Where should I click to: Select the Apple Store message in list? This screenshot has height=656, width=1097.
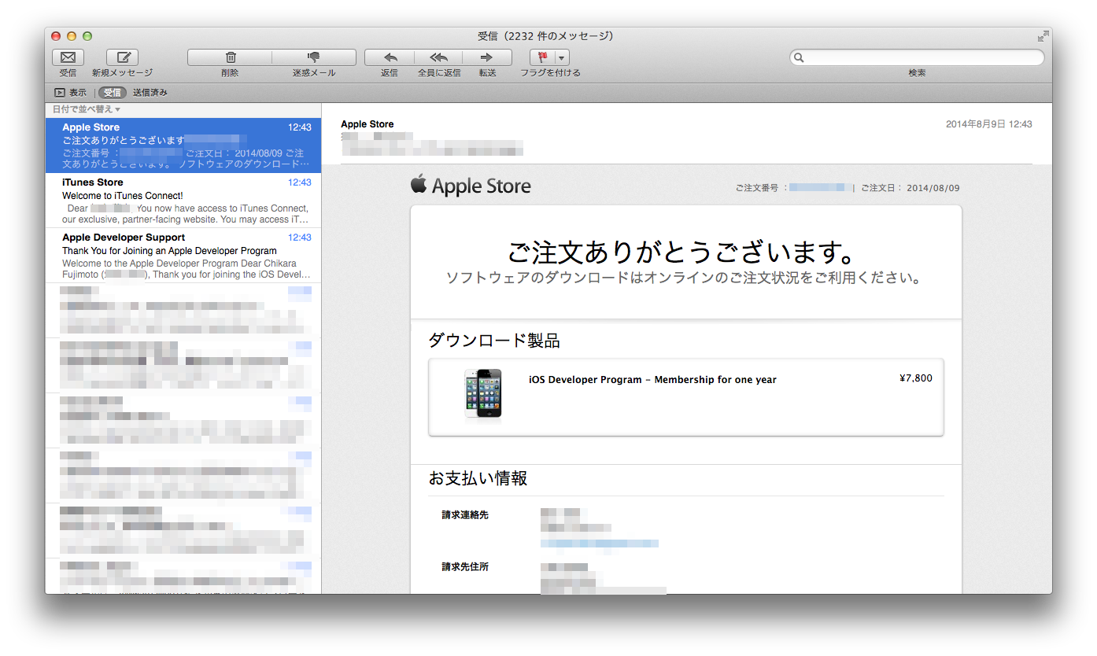183,146
